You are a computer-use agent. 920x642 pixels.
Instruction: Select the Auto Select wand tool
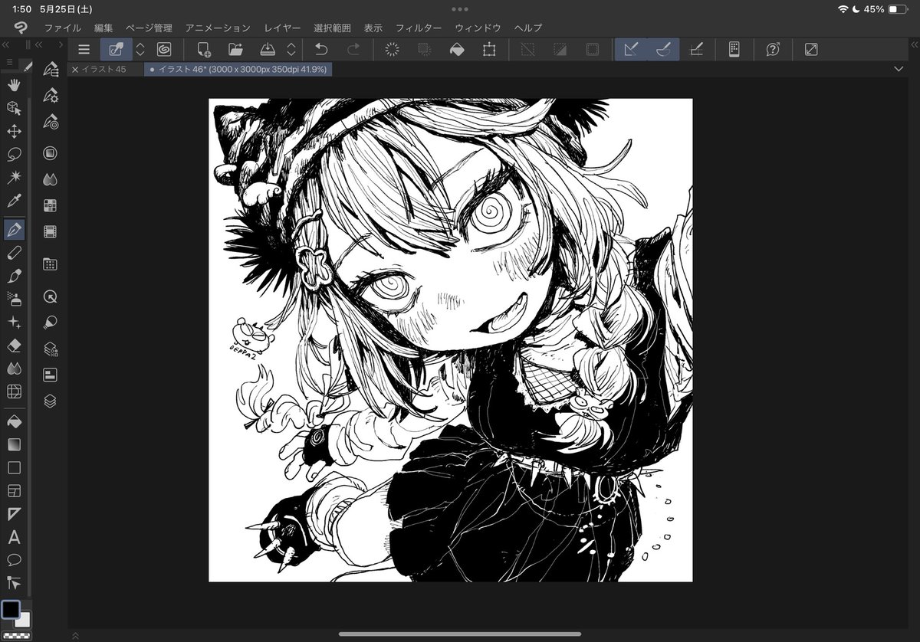[13, 178]
